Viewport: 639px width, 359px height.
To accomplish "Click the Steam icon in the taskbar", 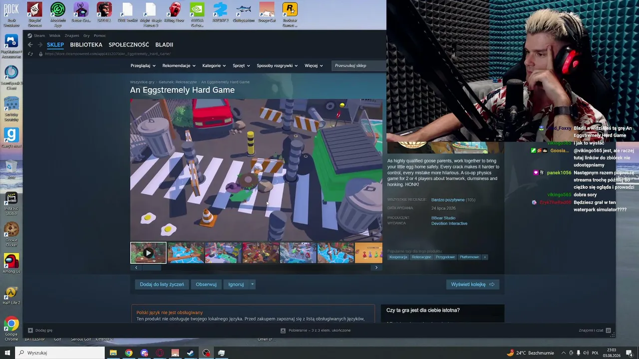I will pyautogui.click(x=191, y=353).
